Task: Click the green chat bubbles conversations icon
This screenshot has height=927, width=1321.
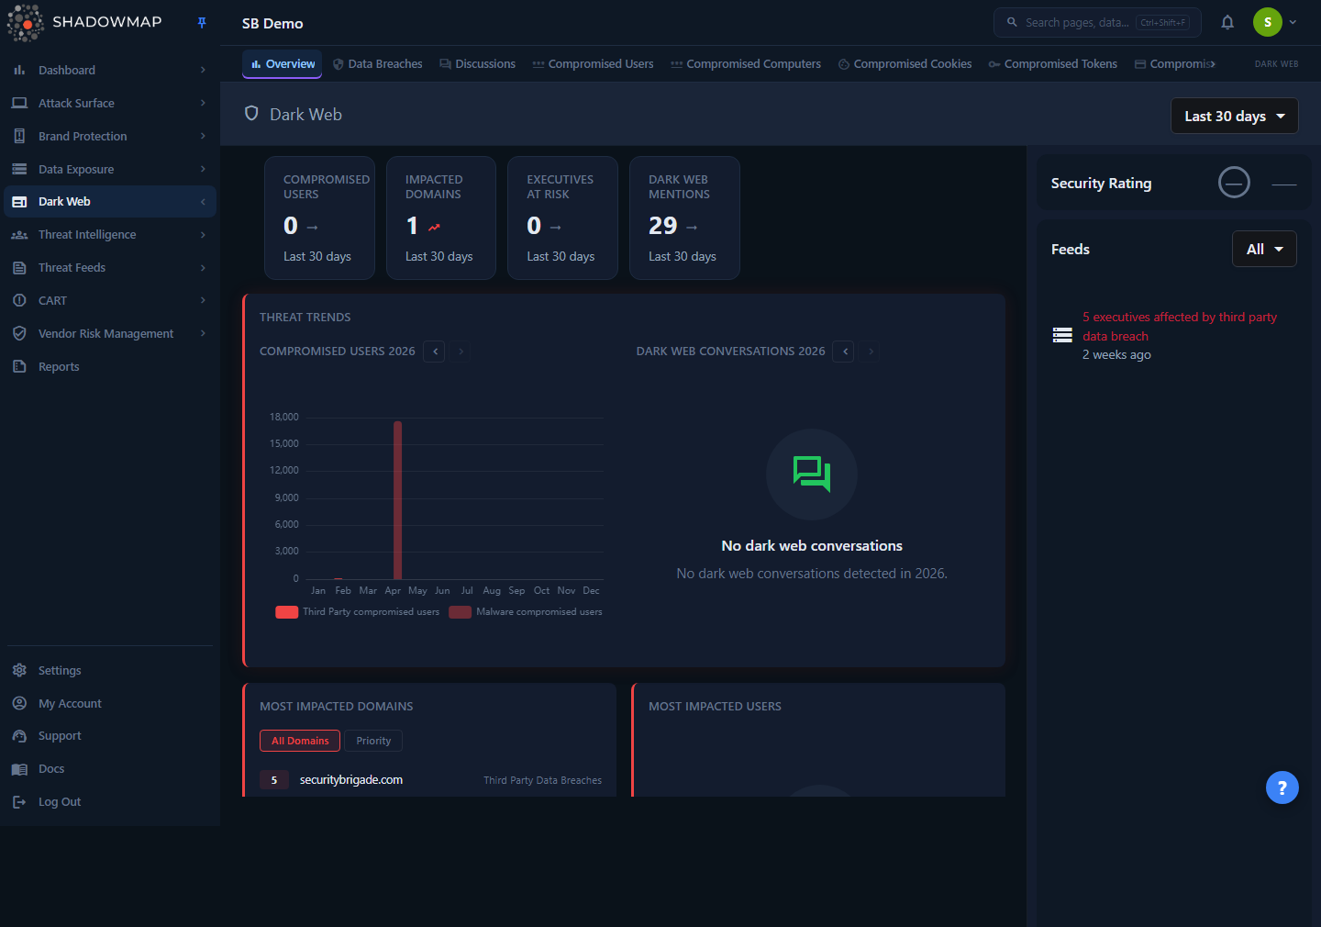Action: [x=812, y=475]
